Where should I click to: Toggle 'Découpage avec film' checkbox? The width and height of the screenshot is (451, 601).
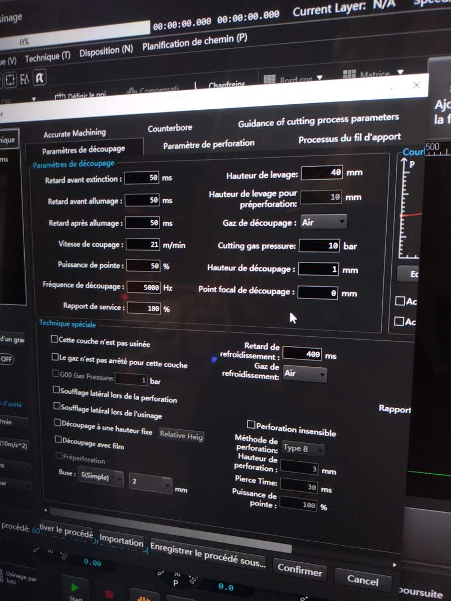tap(58, 439)
